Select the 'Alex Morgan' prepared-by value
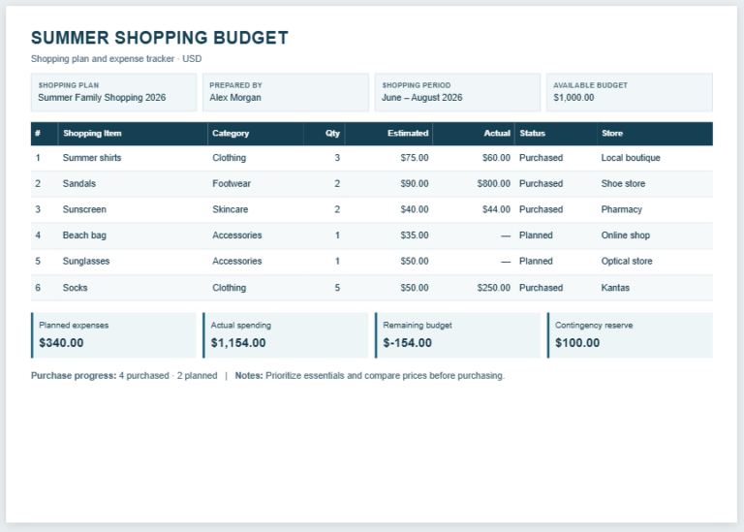This screenshot has height=532, width=744. click(235, 98)
